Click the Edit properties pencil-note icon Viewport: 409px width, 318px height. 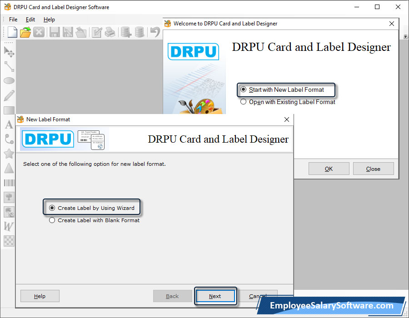[97, 32]
